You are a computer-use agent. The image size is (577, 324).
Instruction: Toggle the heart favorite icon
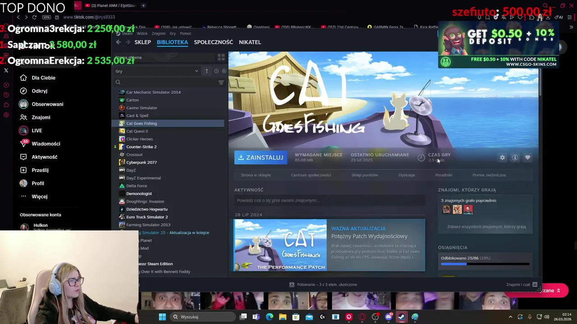(x=527, y=157)
